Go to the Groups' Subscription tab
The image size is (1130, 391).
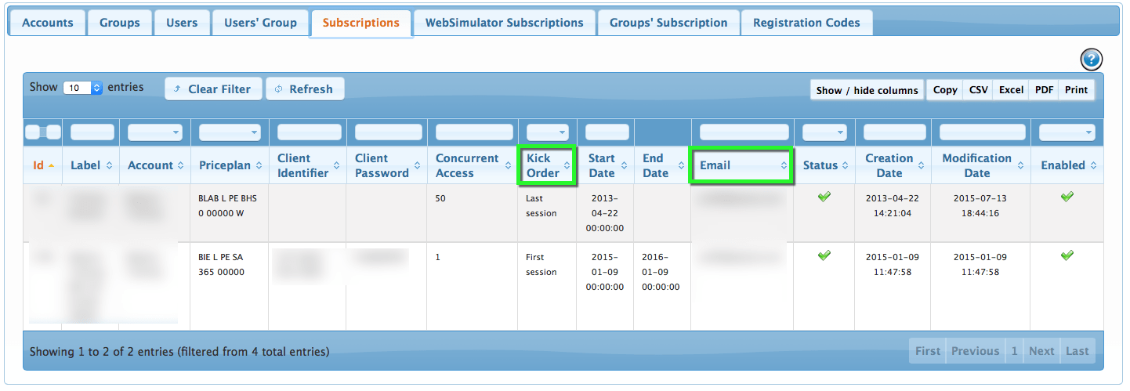(x=668, y=23)
